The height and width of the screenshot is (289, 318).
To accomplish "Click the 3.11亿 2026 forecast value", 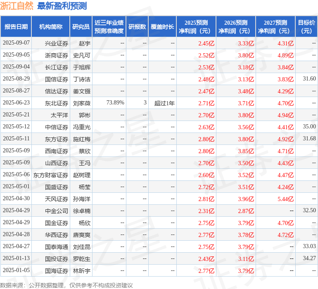I will point(246,259).
